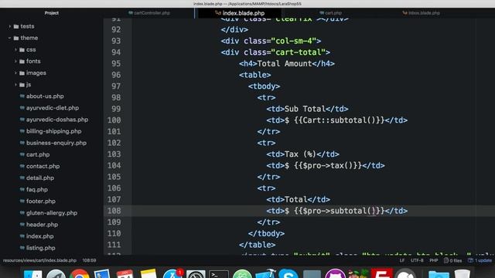
Task: Place cursor in $pro->tax() expression
Action: point(328,165)
